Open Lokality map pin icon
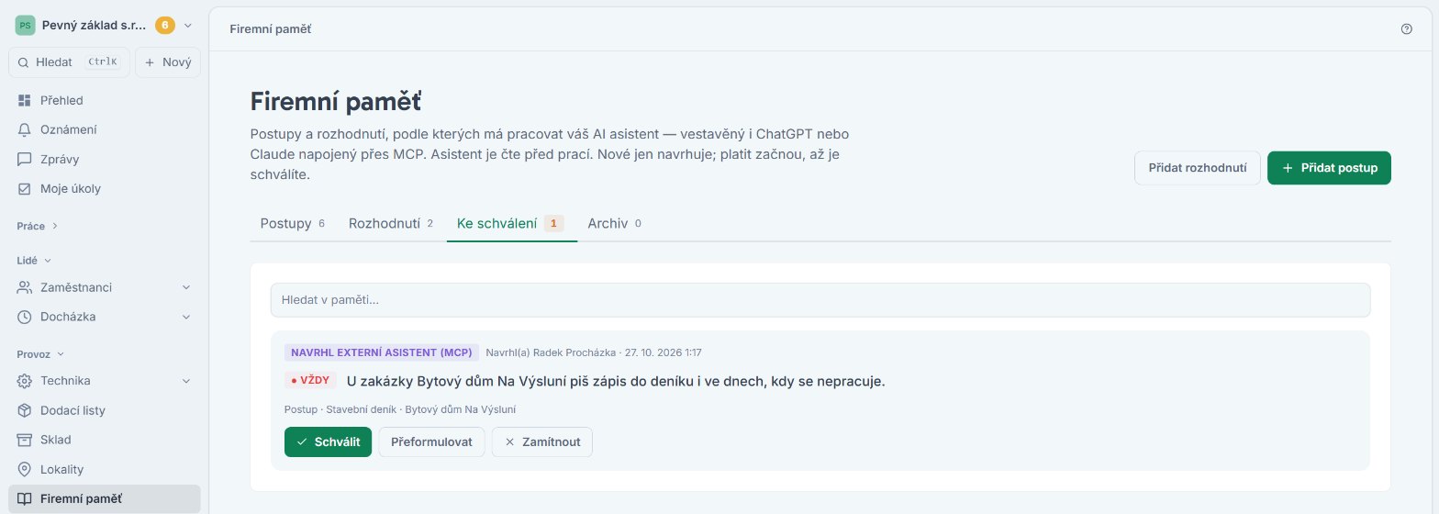 pyautogui.click(x=25, y=469)
